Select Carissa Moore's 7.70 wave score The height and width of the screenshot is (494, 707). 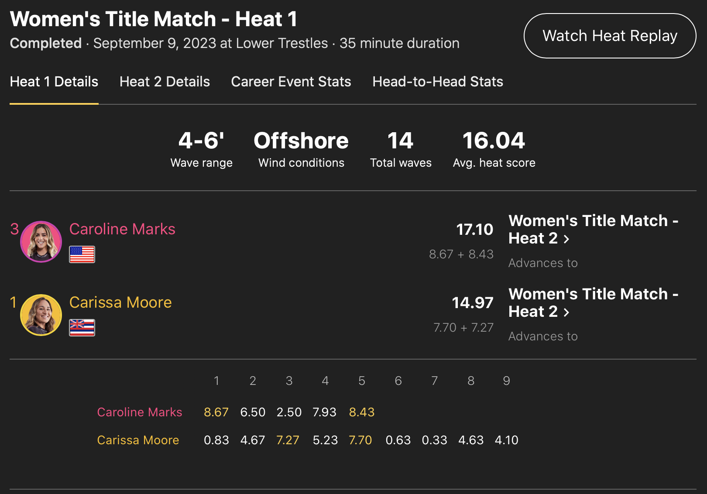tap(360, 440)
